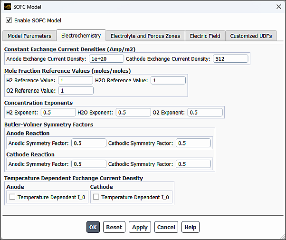The width and height of the screenshot is (286, 240).
Task: Click the Cathode Exchange Current Density field
Action: click(x=230, y=59)
